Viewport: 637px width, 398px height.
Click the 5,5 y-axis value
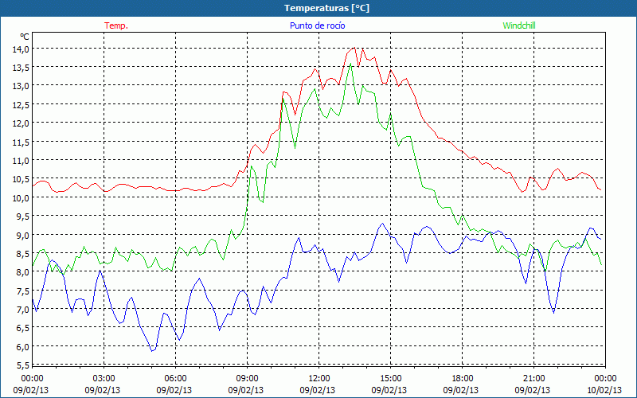[22, 365]
